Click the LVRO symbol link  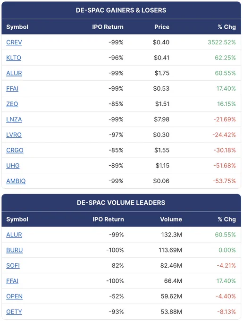tap(14, 135)
